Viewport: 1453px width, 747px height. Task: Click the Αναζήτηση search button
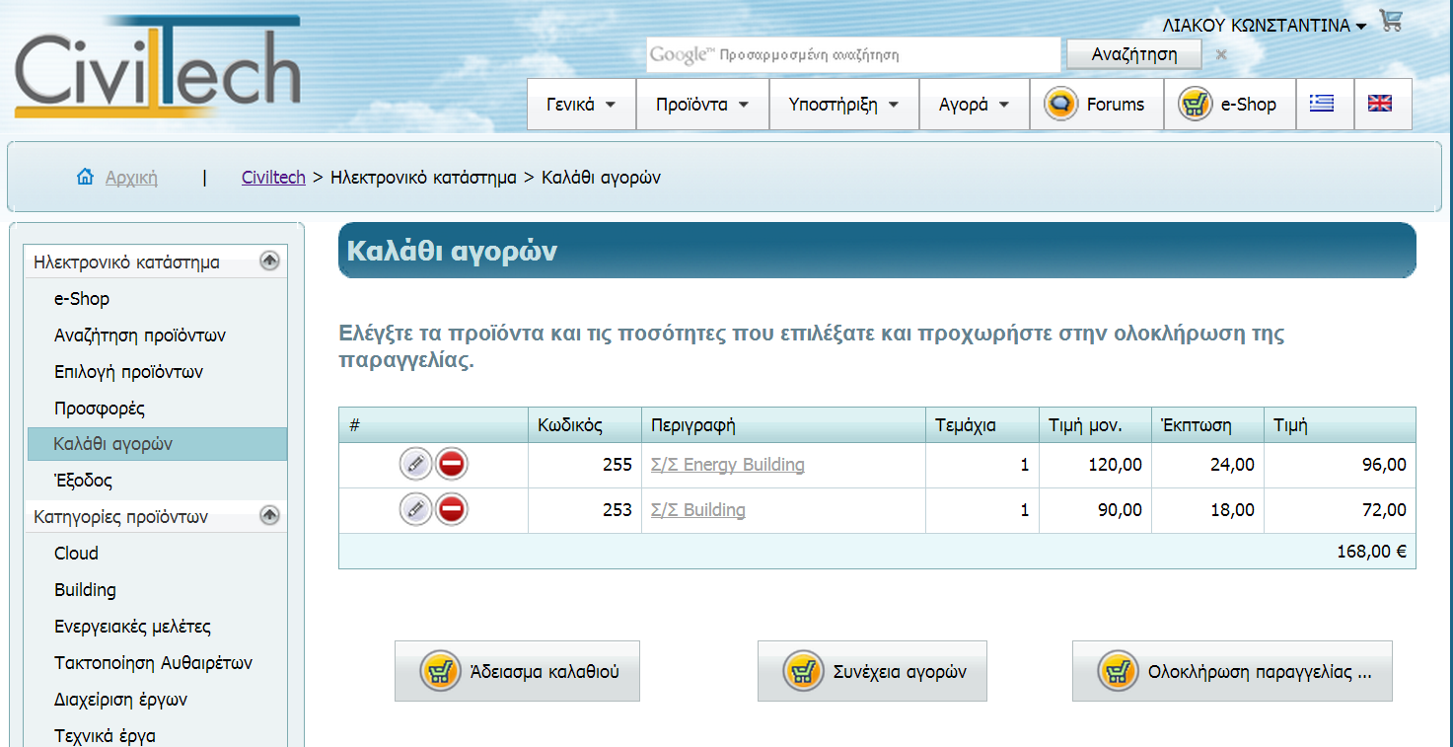point(1134,54)
